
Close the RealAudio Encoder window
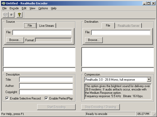[153, 3]
